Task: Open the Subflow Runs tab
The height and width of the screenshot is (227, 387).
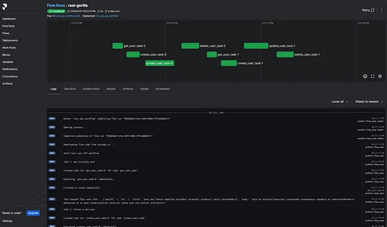Action: coord(91,89)
